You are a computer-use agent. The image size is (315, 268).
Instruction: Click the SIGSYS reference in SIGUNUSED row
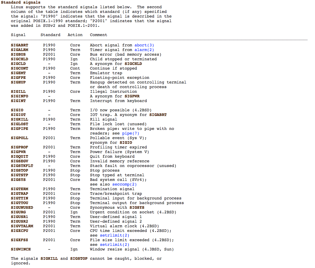[x=137, y=207]
